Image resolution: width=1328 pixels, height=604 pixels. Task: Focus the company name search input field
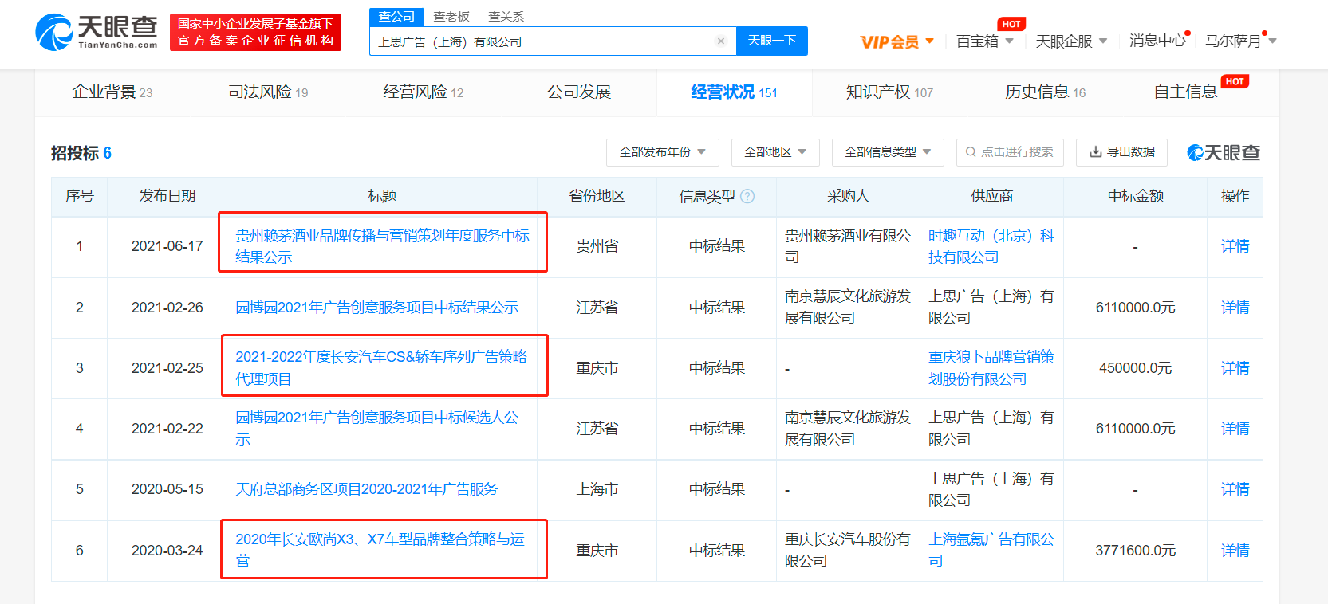(542, 41)
